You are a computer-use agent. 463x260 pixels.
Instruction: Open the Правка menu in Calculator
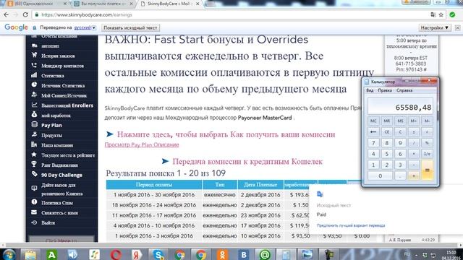pos(385,90)
